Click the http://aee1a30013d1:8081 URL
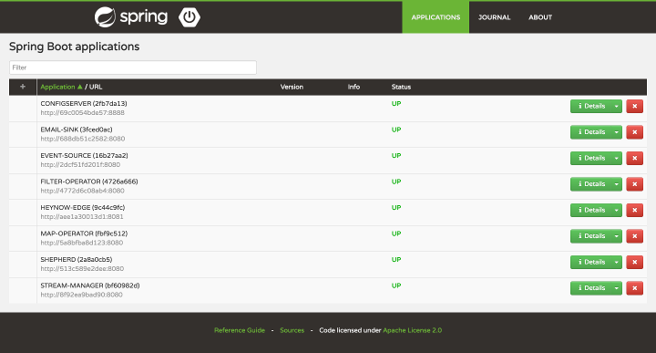 tap(82, 216)
